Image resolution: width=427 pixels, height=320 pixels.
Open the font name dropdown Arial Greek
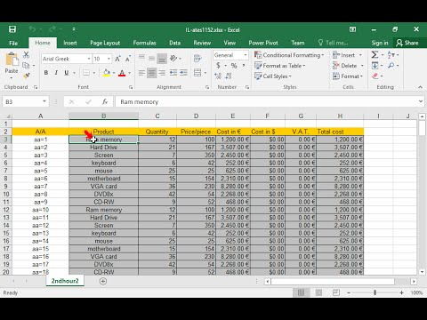pyautogui.click(x=67, y=59)
